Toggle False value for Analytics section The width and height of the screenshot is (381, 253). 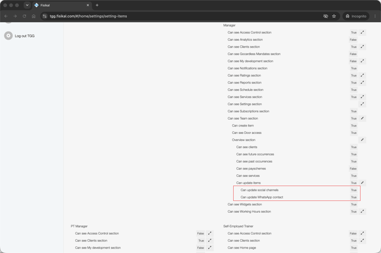pos(353,40)
